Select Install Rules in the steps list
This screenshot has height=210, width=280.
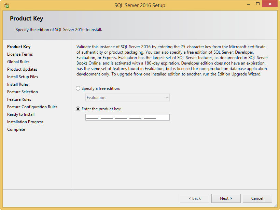click(18, 84)
